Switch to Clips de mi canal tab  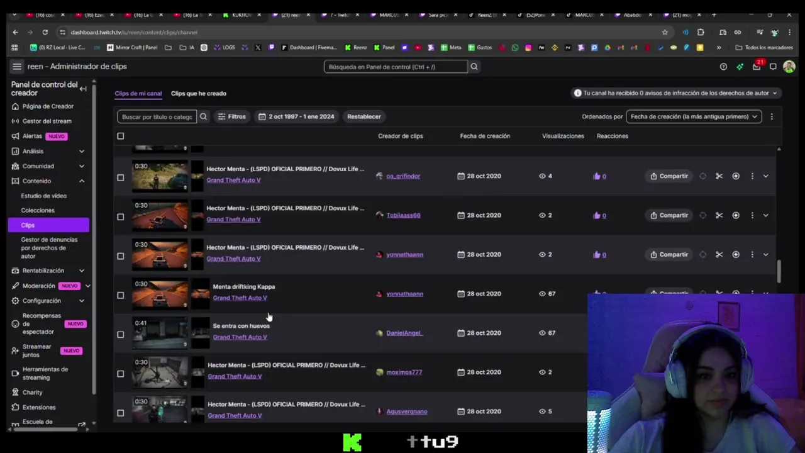(138, 94)
